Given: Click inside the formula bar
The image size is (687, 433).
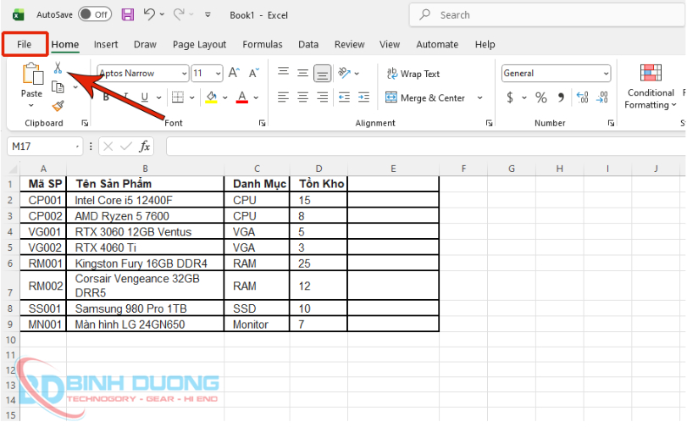Looking at the screenshot, I should (426, 147).
